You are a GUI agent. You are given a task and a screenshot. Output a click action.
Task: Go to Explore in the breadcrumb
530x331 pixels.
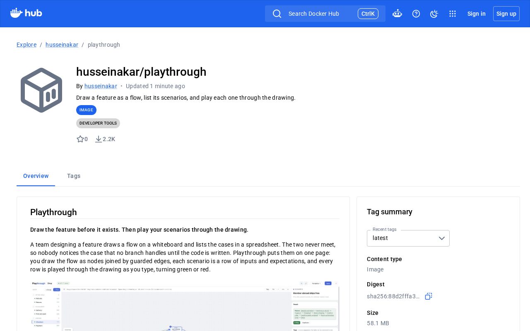(26, 45)
